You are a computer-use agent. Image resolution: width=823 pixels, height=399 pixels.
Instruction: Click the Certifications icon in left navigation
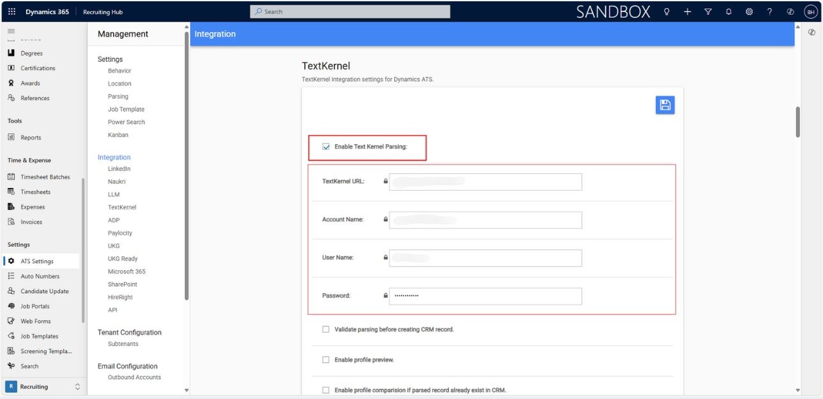11,68
